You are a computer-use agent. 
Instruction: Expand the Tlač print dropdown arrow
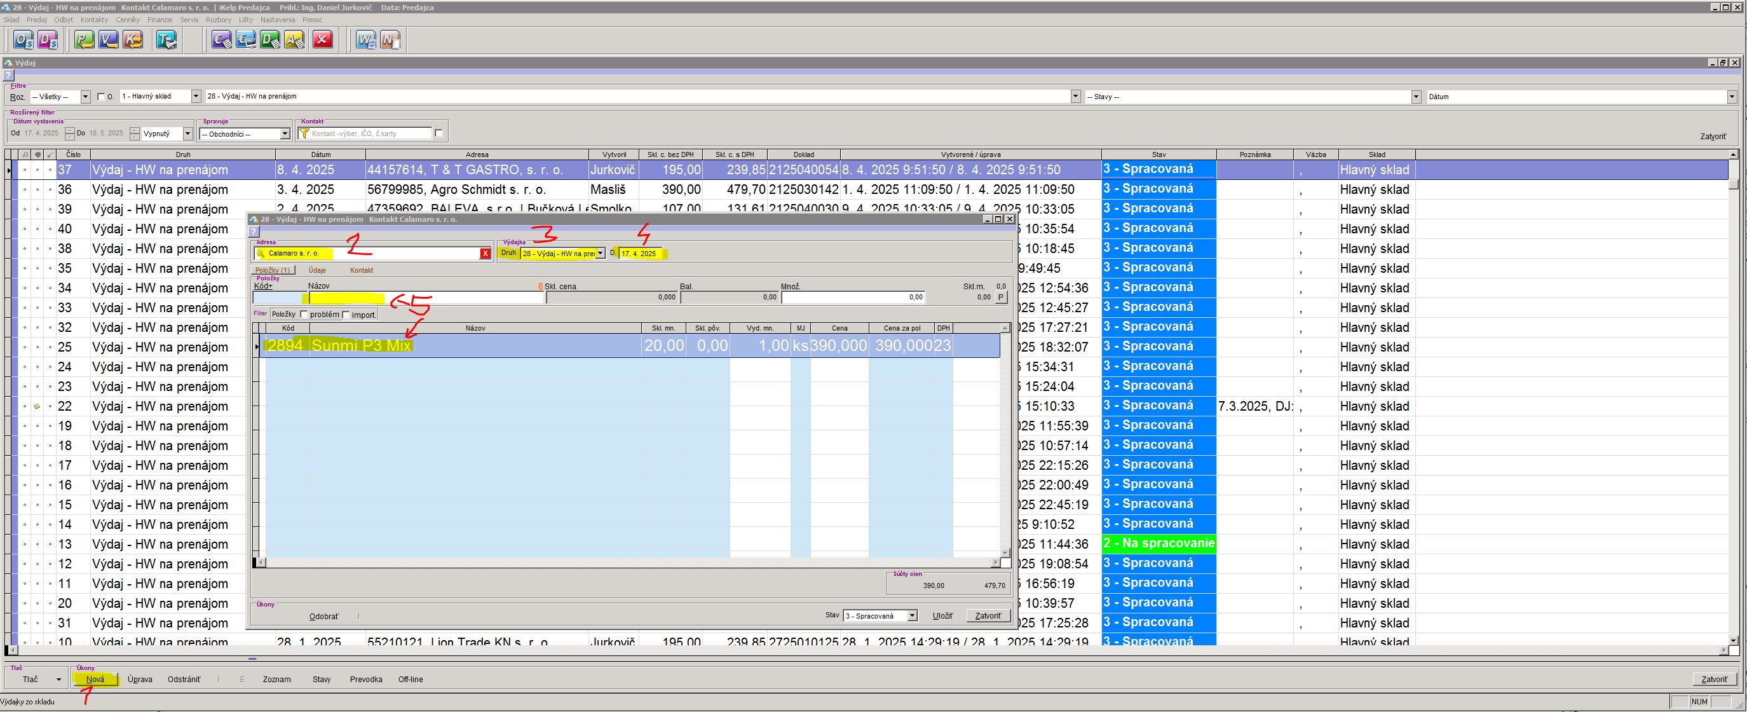[58, 680]
